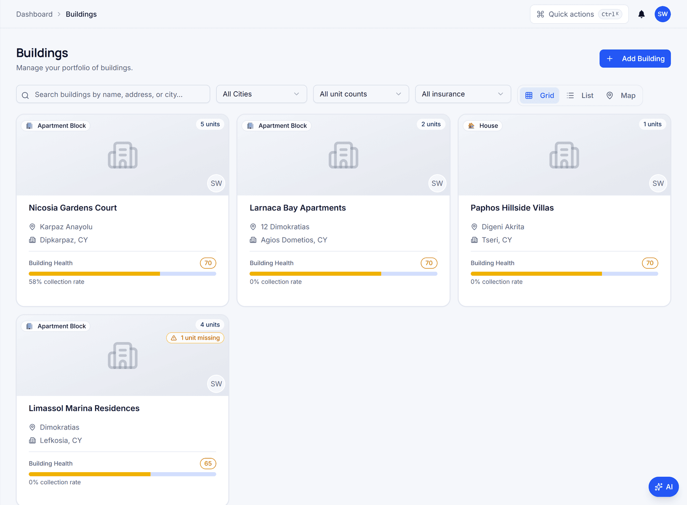Click the building placeholder icon on Larnaca Bay Apartments
This screenshot has width=687, height=505.
pyautogui.click(x=343, y=155)
